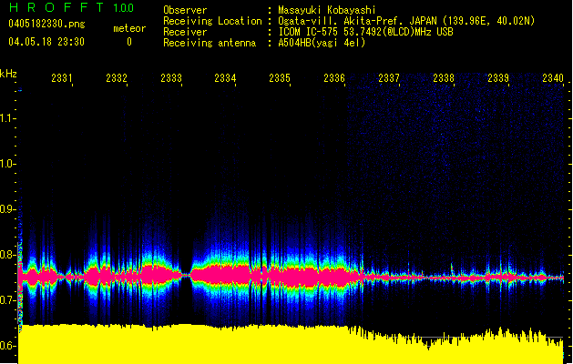573x364 pixels.
Task: Click the 'Receiving Location' label
Action: [x=212, y=21]
